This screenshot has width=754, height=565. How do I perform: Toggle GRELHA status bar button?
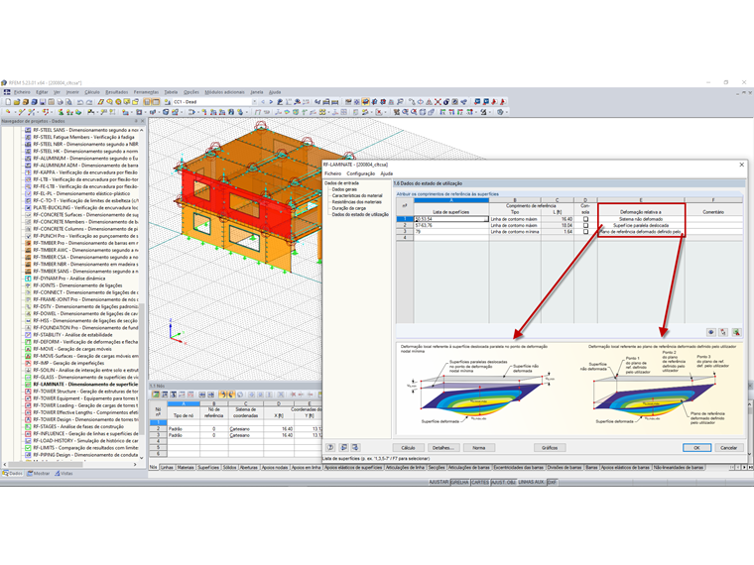[x=459, y=482]
